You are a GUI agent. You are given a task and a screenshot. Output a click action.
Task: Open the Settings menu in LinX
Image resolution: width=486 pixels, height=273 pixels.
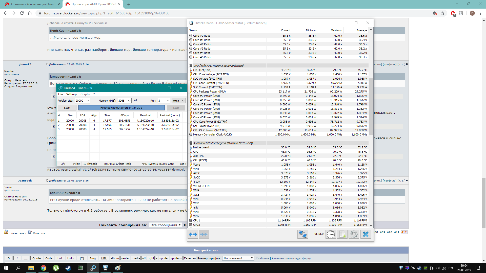[71, 94]
